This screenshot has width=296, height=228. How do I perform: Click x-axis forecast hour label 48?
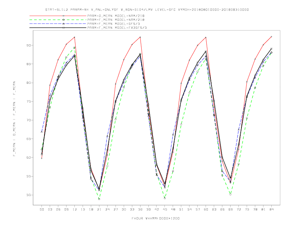pos(173,209)
